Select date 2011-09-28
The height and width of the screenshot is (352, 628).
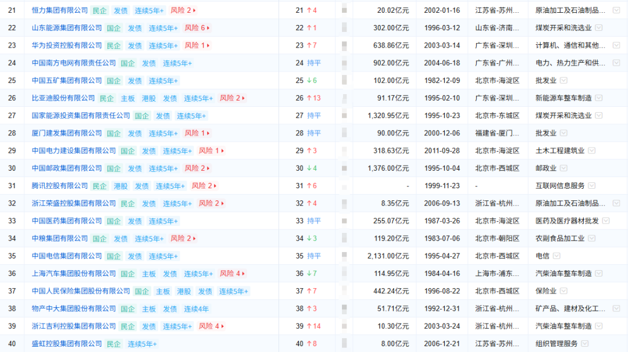pyautogui.click(x=442, y=151)
